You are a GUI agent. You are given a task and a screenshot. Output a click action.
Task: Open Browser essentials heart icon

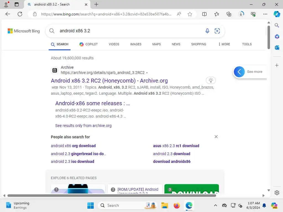(x=253, y=14)
